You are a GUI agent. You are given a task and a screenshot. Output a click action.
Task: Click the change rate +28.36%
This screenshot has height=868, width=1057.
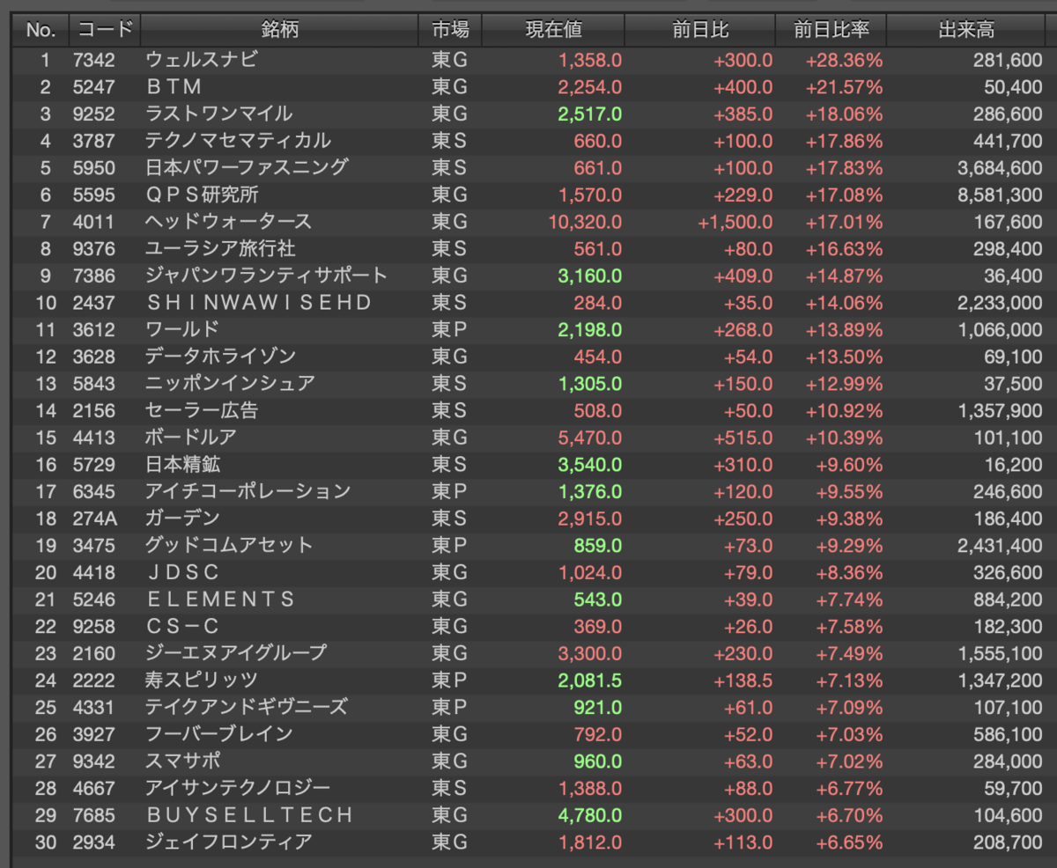coord(844,60)
